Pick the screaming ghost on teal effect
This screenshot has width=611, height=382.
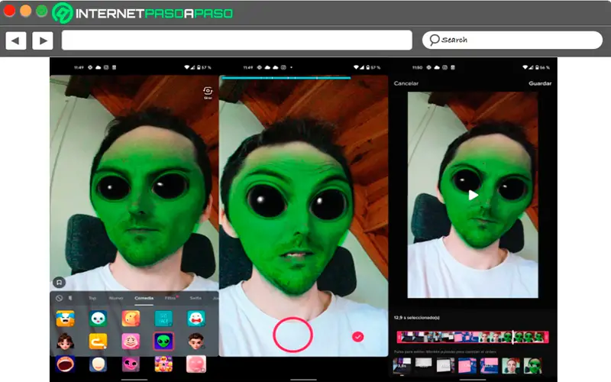click(x=196, y=319)
